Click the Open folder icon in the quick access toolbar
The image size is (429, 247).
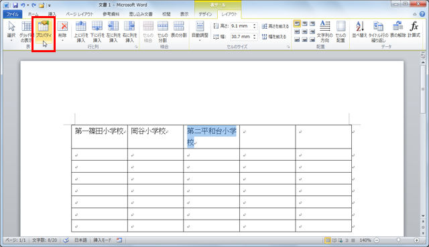click(x=42, y=5)
